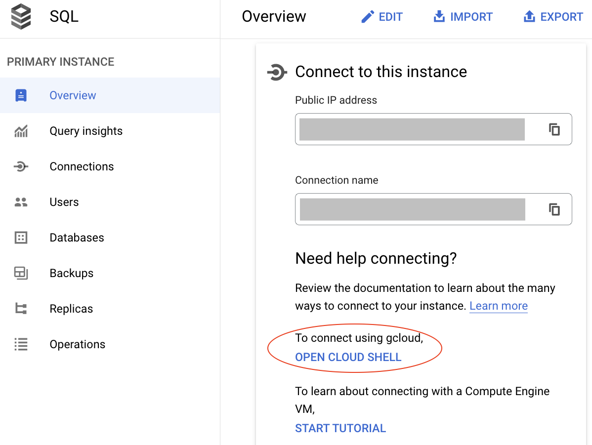Click the Databases grid icon
Screen dimensions: 592x445
tap(21, 238)
